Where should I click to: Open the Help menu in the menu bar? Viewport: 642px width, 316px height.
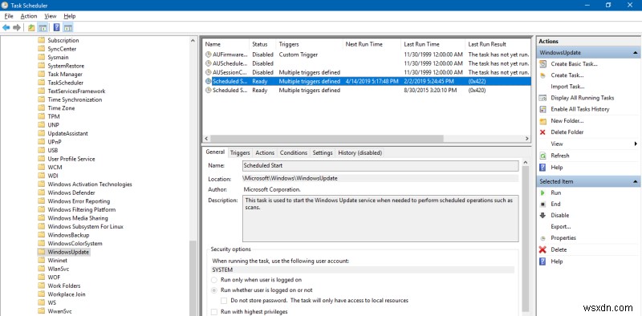pos(70,16)
